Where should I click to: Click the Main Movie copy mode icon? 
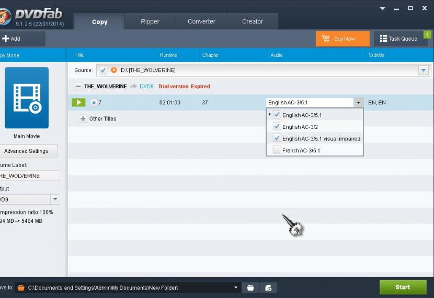pyautogui.click(x=27, y=98)
